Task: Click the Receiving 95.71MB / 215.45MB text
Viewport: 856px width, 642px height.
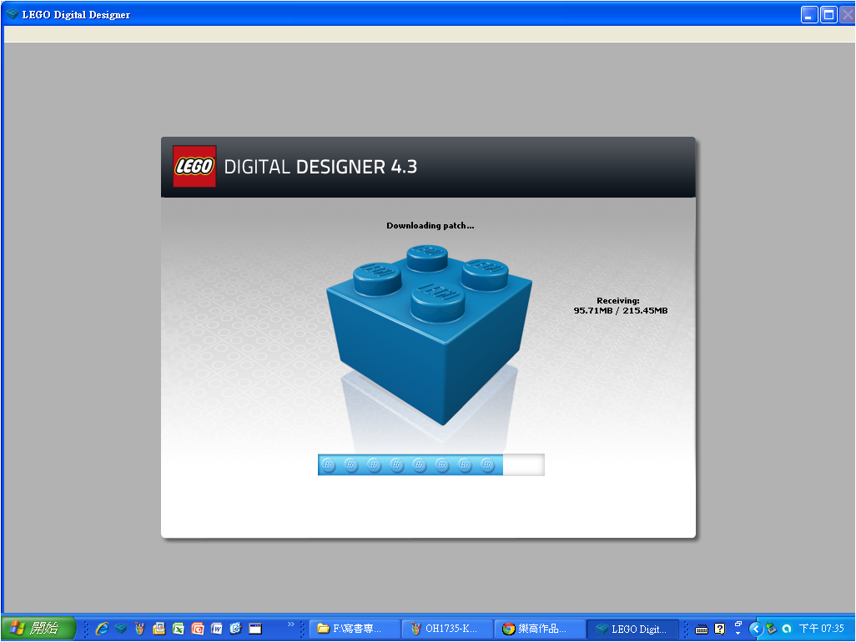Action: click(x=620, y=305)
